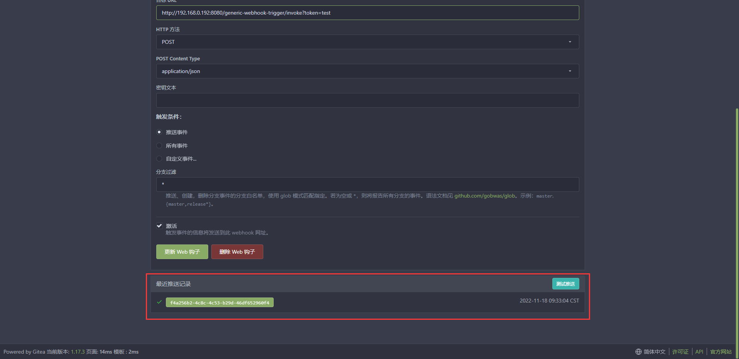739x359 pixels.
Task: Open the github.com/gobwas/glob link
Action: [x=485, y=196]
